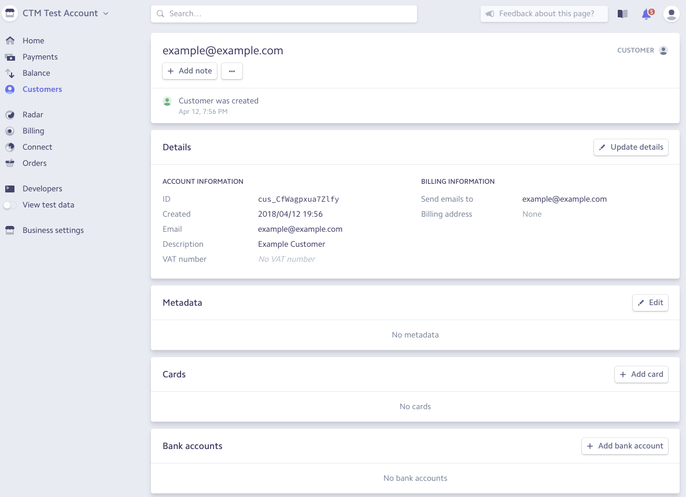686x497 pixels.
Task: Click the Home icon in sidebar
Action: 10,40
